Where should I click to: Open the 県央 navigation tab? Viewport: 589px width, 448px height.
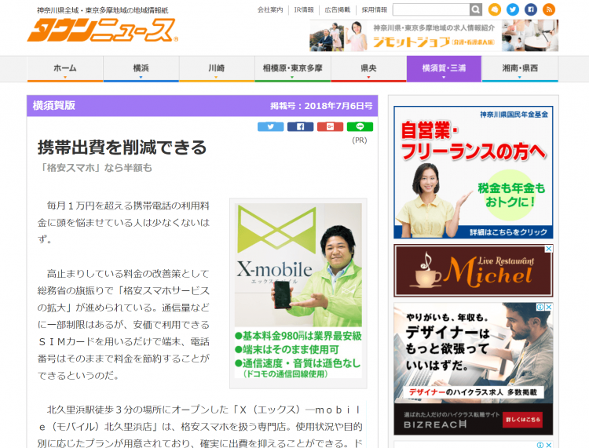pyautogui.click(x=368, y=69)
